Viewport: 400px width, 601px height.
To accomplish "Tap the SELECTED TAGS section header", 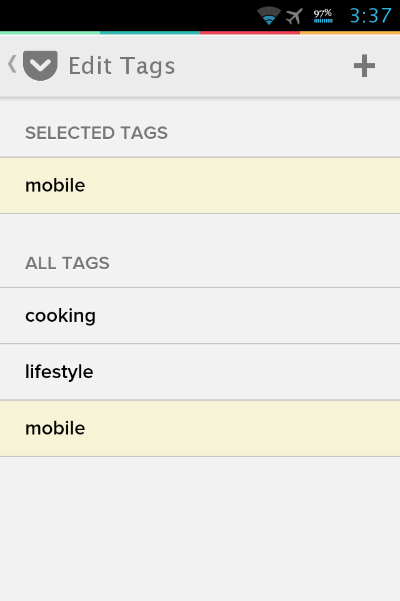I will [96, 133].
